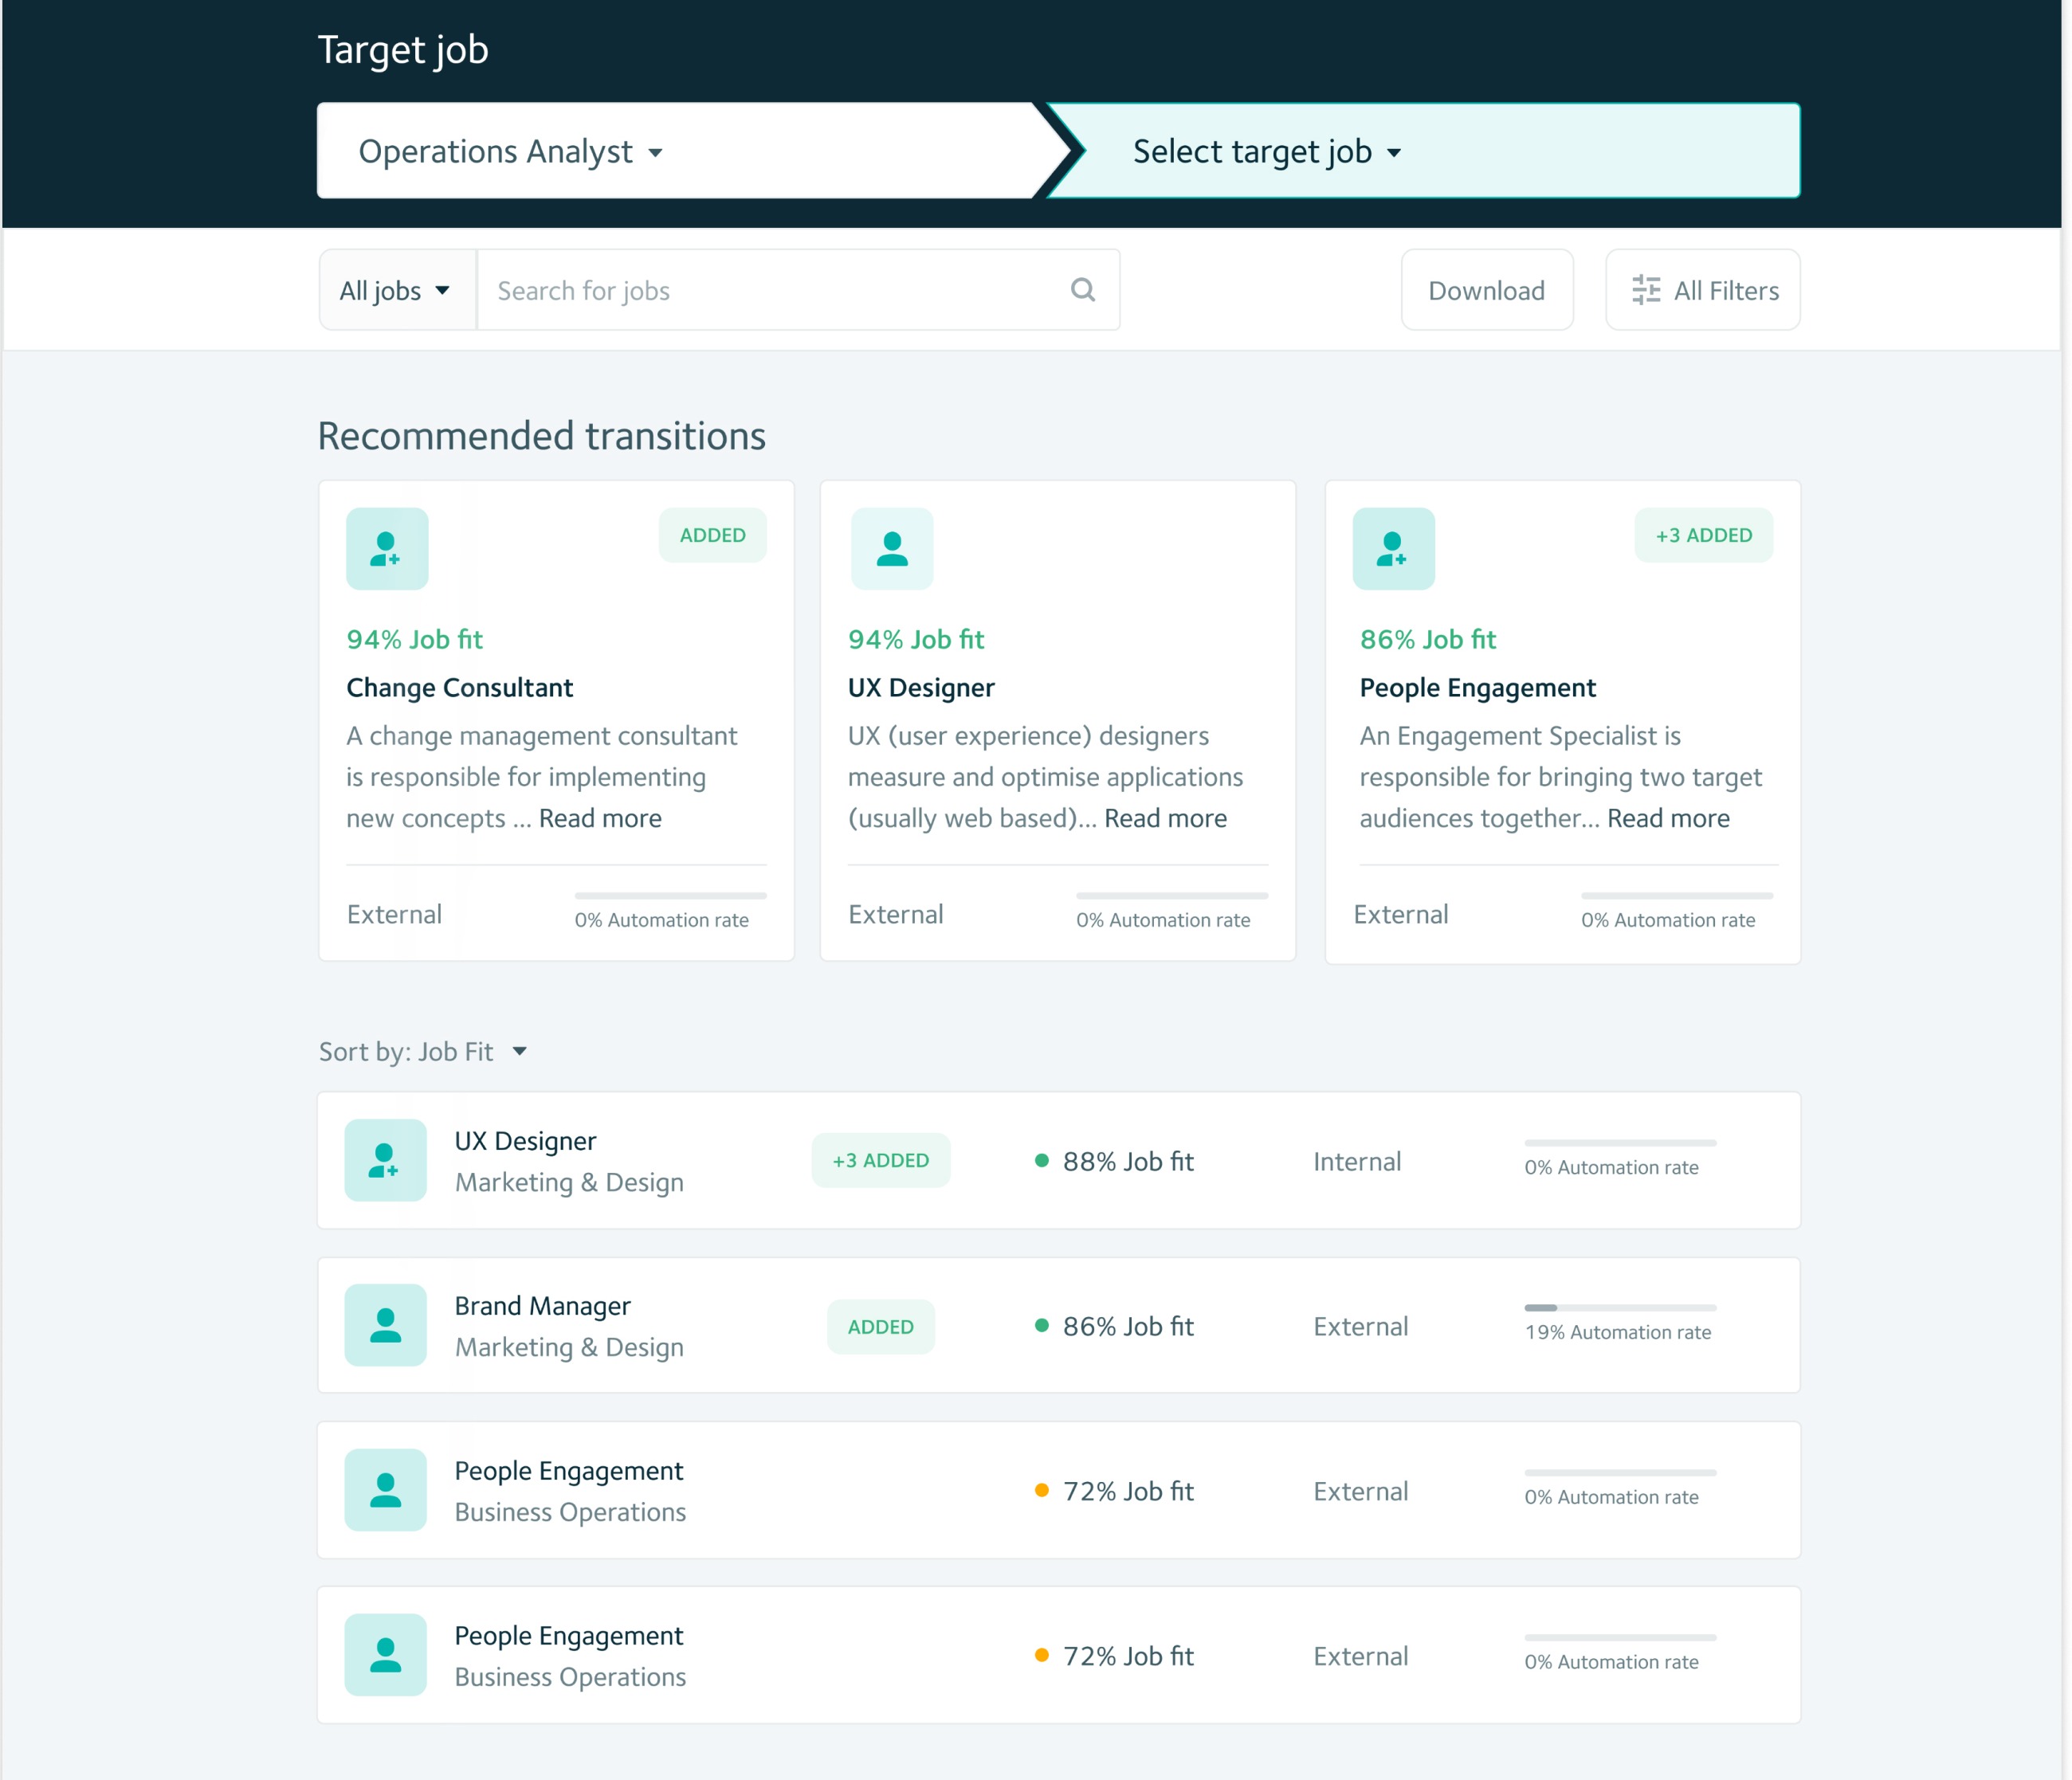The height and width of the screenshot is (1780, 2072).
Task: Focus the Search for jobs field
Action: click(770, 291)
